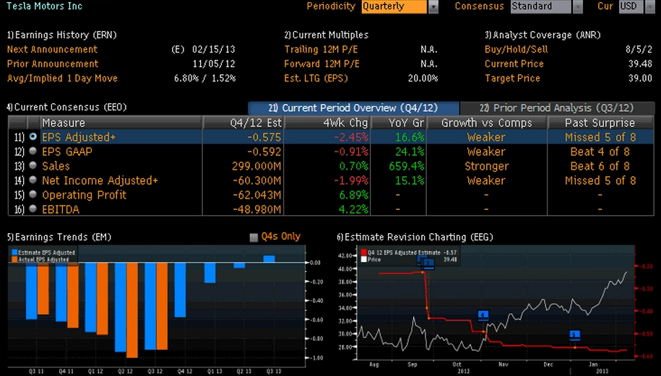
Task: Click the EPS Adjusted+ row label
Action: coord(79,137)
